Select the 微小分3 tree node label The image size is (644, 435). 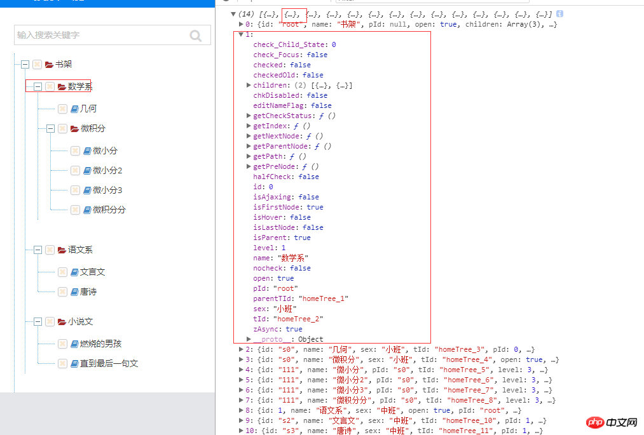click(x=107, y=190)
